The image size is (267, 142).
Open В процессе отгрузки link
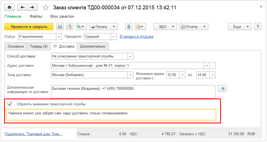(x=137, y=36)
